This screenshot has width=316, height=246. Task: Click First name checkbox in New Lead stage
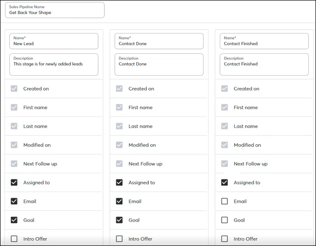tap(14, 107)
